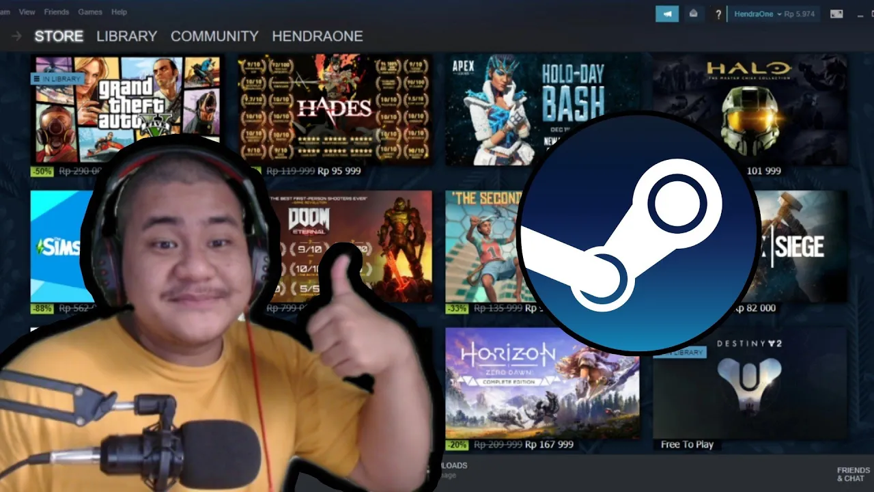
Task: Click the 101 999 Halo price
Action: [764, 171]
